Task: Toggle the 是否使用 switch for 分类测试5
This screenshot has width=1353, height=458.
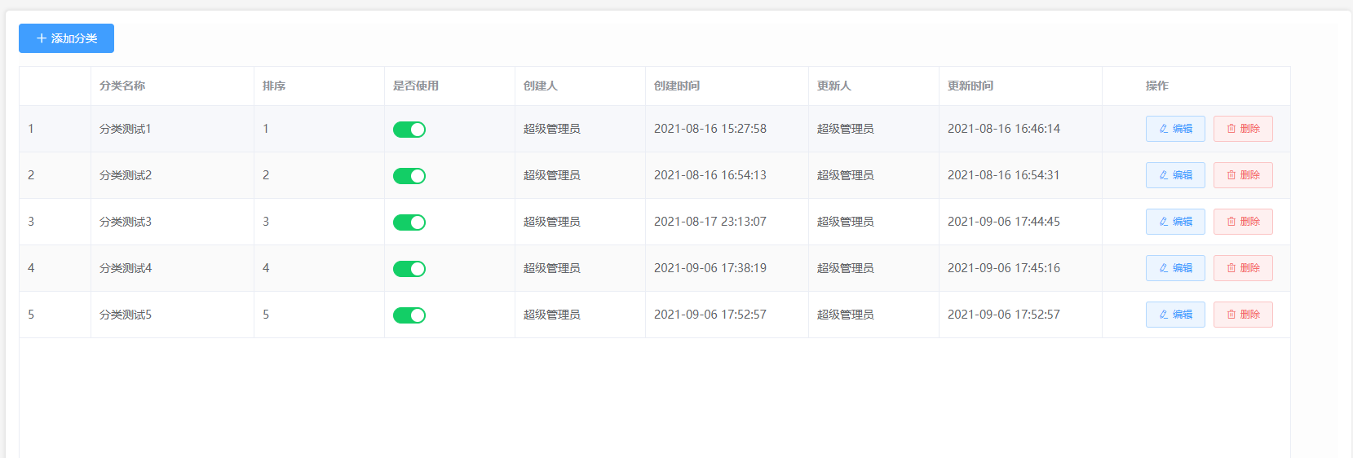Action: pyautogui.click(x=409, y=315)
